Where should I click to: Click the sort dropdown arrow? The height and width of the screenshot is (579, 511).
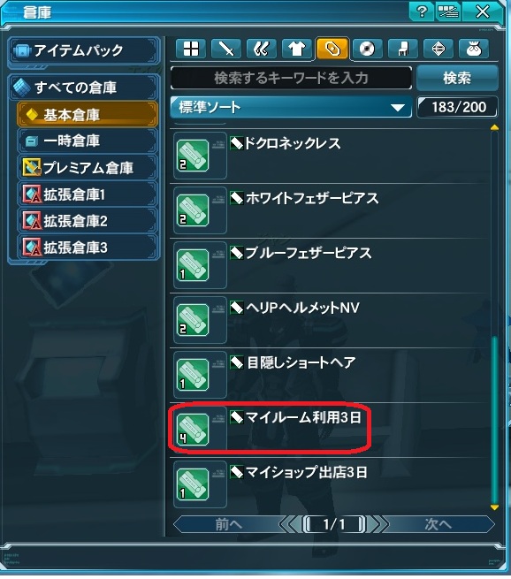[398, 108]
